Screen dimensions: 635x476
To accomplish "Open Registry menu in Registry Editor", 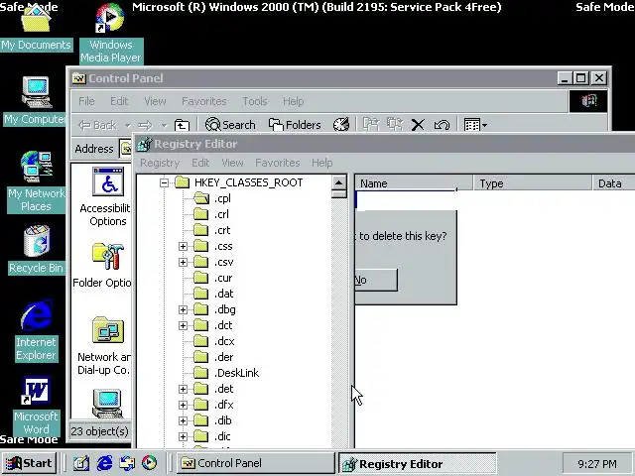I will (x=160, y=163).
